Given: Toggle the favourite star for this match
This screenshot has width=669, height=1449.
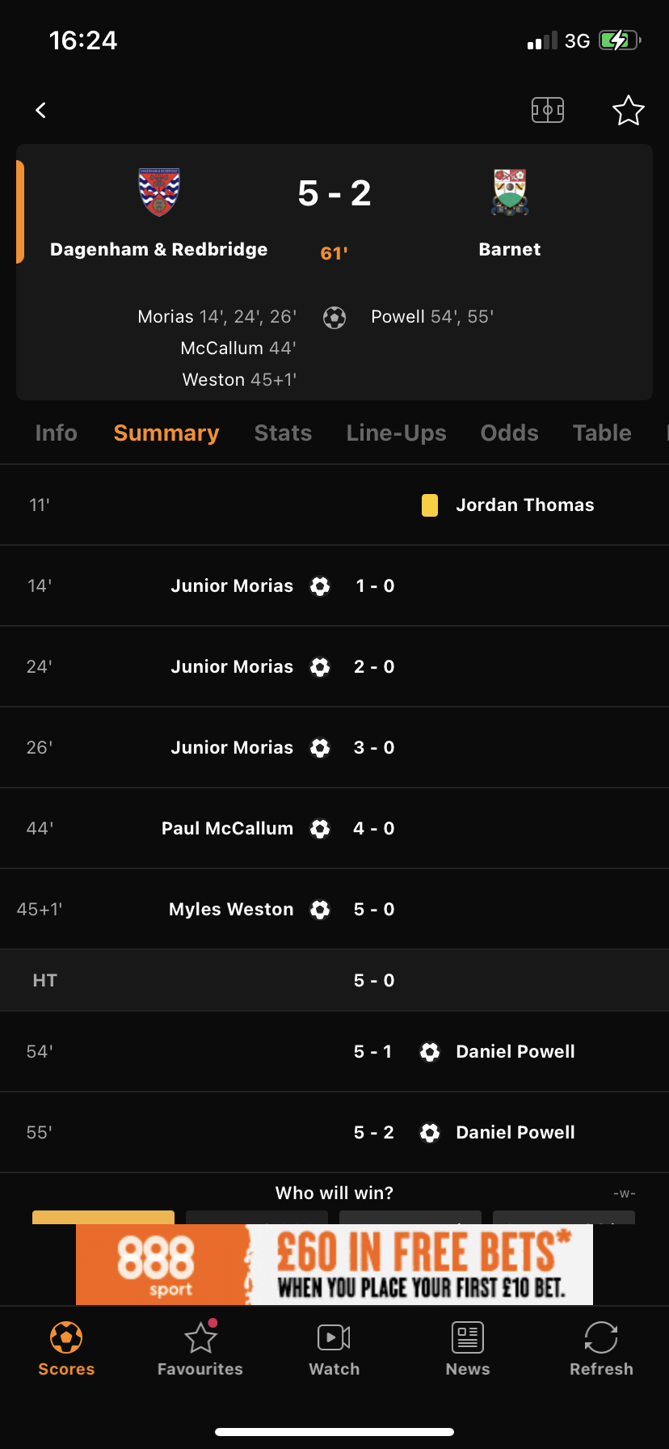Looking at the screenshot, I should click(628, 111).
